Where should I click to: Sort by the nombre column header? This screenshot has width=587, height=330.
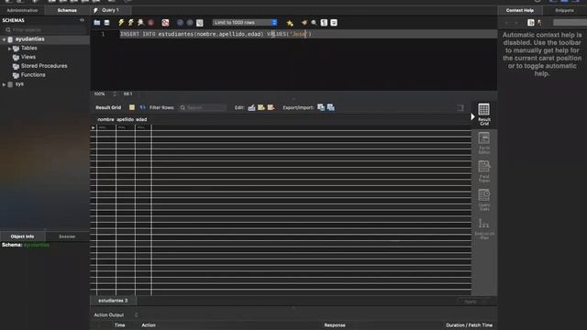tap(105, 119)
